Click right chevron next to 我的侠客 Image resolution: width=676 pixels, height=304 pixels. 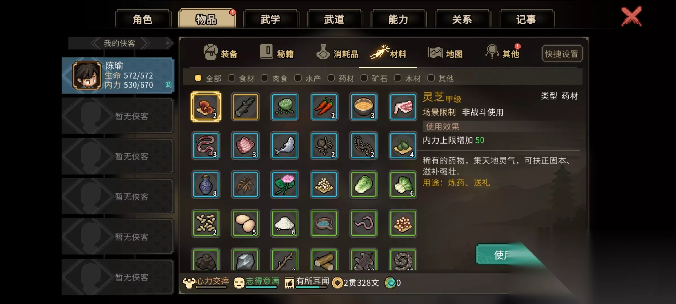tap(145, 43)
